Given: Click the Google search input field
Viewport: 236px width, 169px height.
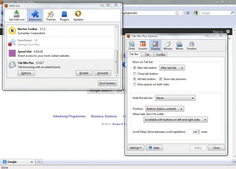Looking at the screenshot, I should tap(215, 13).
